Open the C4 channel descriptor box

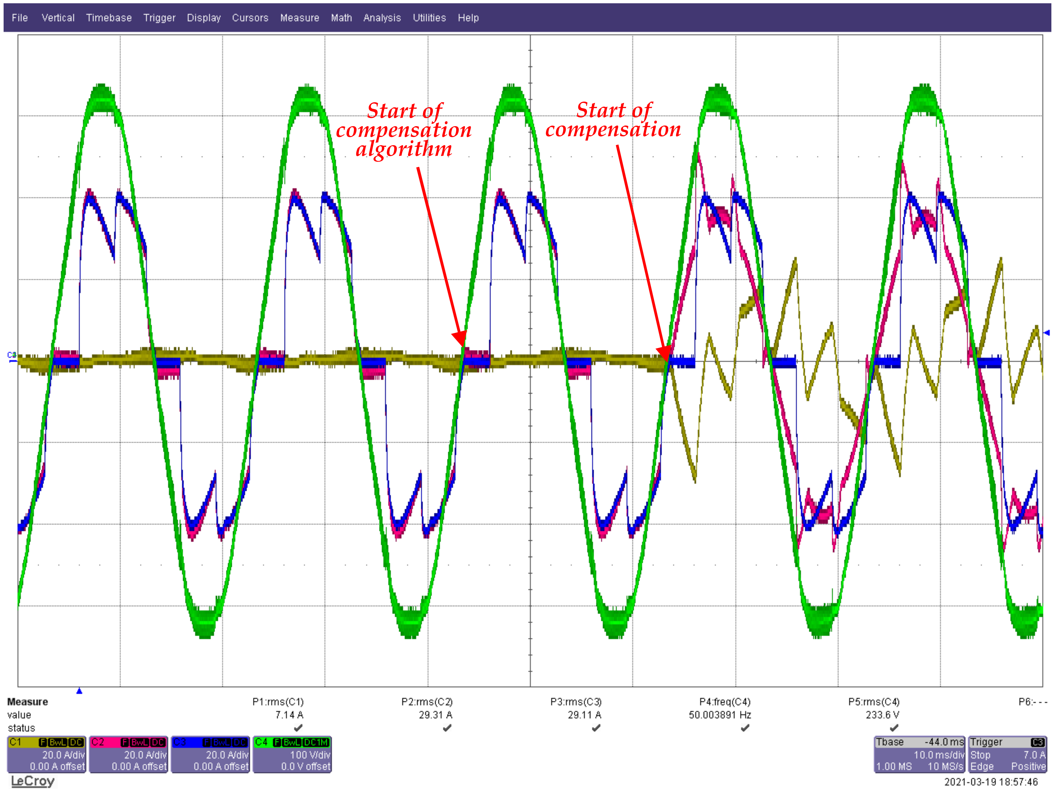coord(292,754)
